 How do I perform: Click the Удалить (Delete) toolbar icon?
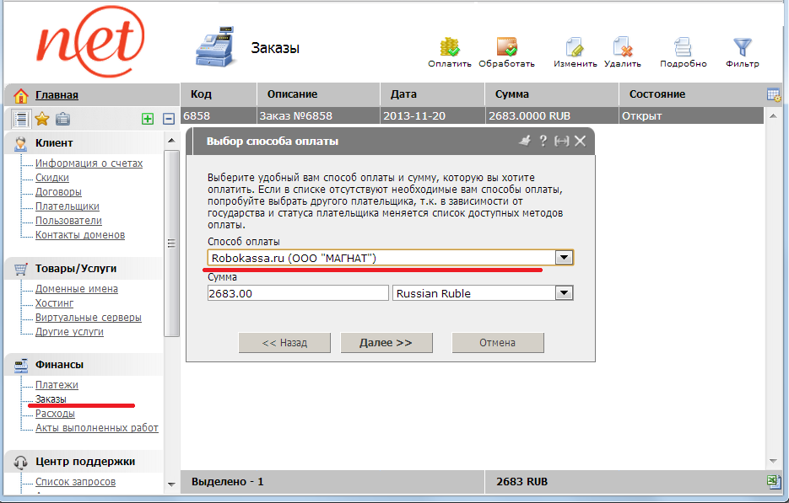(x=623, y=48)
